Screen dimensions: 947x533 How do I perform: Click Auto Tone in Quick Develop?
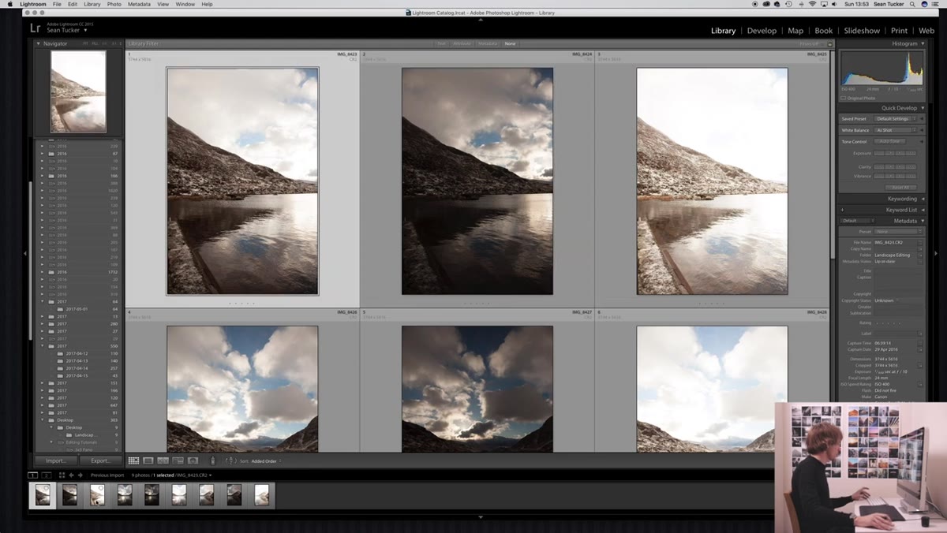(x=890, y=142)
